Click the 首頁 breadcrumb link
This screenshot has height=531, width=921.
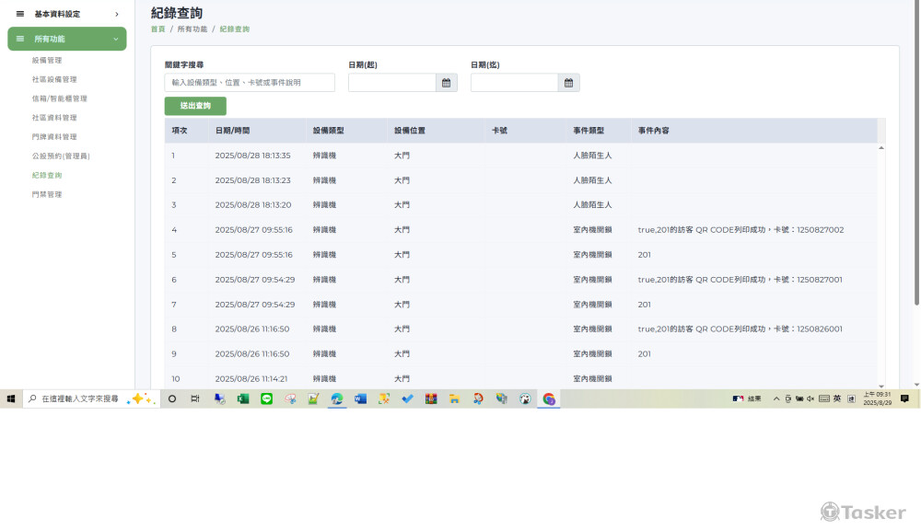click(157, 29)
